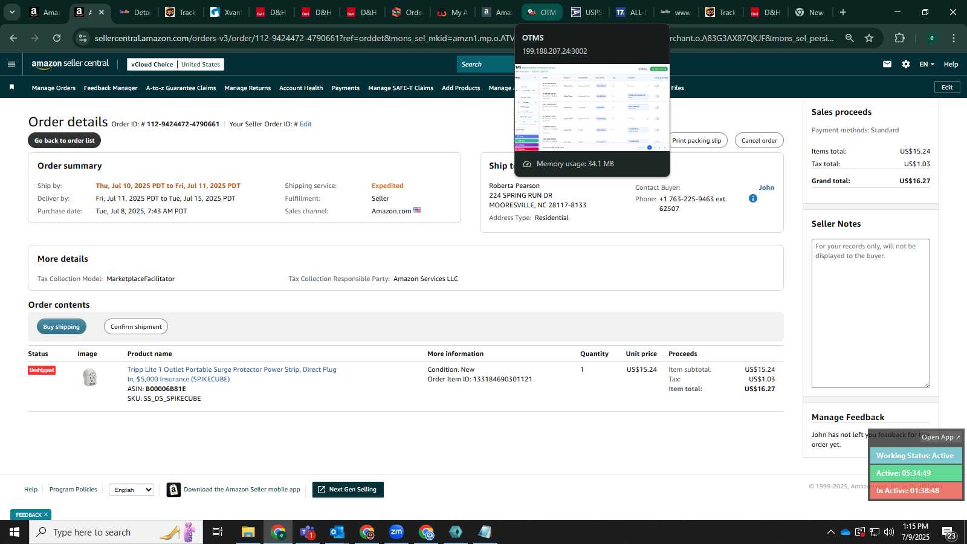Viewport: 967px width, 544px height.
Task: Click the Confirm shipment button
Action: click(x=136, y=326)
